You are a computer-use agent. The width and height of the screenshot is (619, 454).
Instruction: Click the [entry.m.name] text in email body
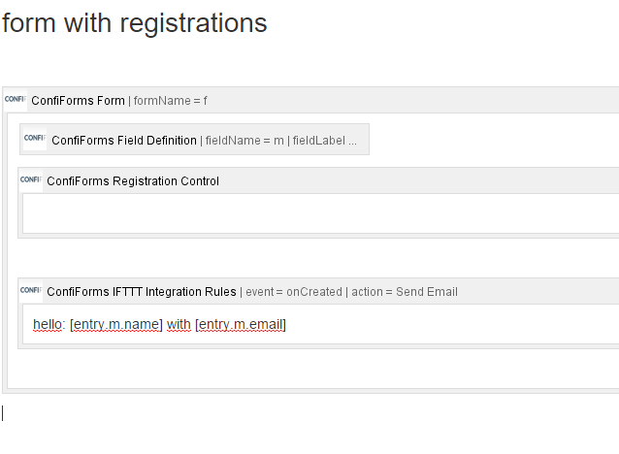pos(116,324)
